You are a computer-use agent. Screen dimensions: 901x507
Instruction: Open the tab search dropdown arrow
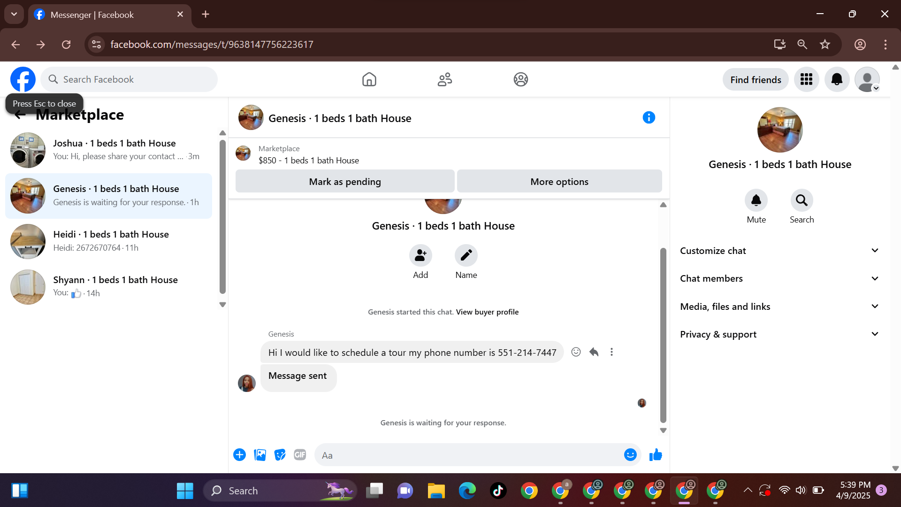point(14,14)
